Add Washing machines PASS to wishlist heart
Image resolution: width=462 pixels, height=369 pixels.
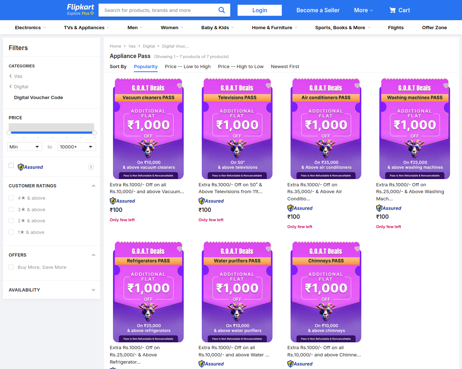tap(446, 86)
